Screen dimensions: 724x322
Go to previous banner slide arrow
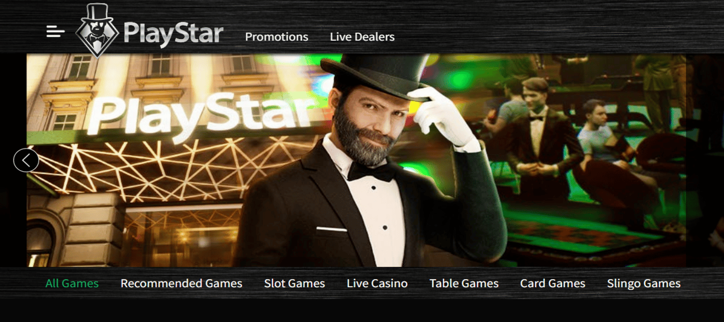coord(26,160)
